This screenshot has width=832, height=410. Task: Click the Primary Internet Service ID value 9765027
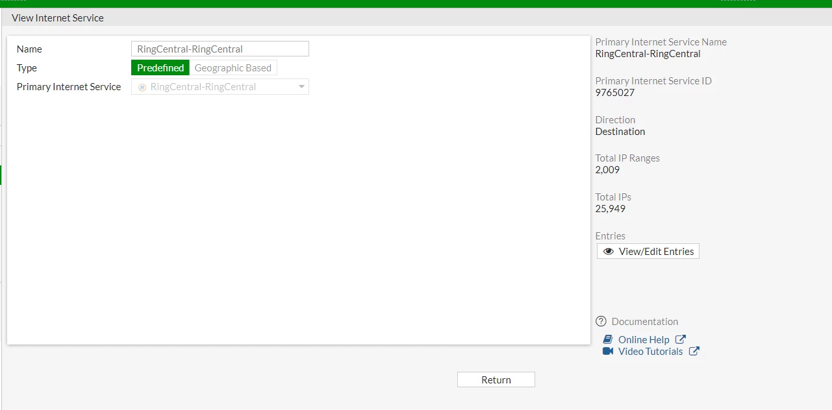(615, 93)
